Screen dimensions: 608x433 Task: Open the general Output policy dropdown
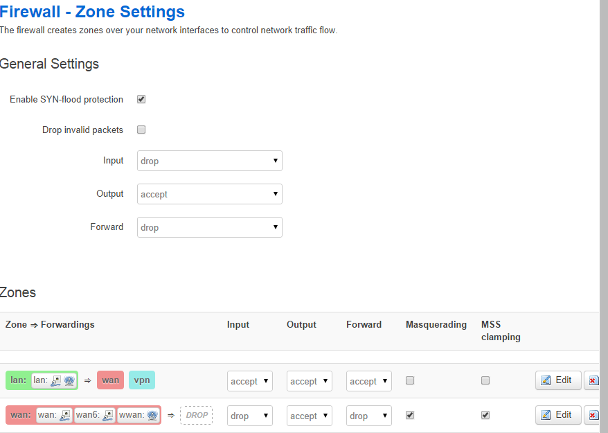(209, 194)
